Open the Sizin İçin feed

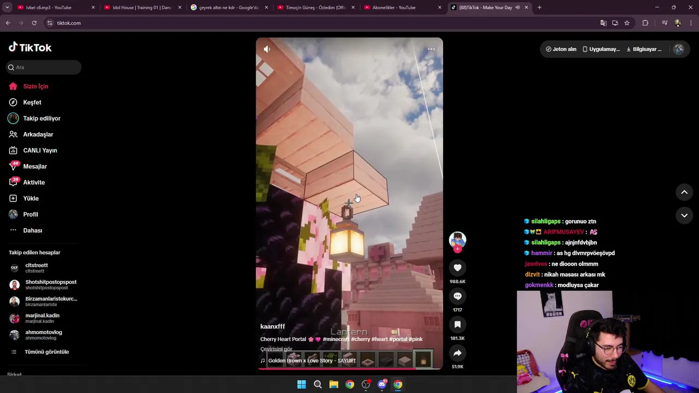(35, 86)
